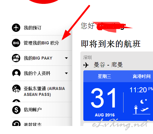This screenshot has width=153, height=134.
Task: Open 亚航东盟通 (AIRASIA ASEAN PASS) link
Action: click(x=44, y=91)
